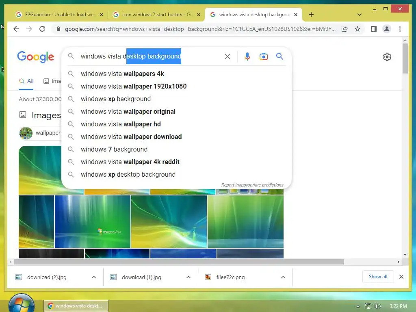Choose suggestion windows vista wallpapers 4k
This screenshot has height=312, width=416.
coord(176,74)
